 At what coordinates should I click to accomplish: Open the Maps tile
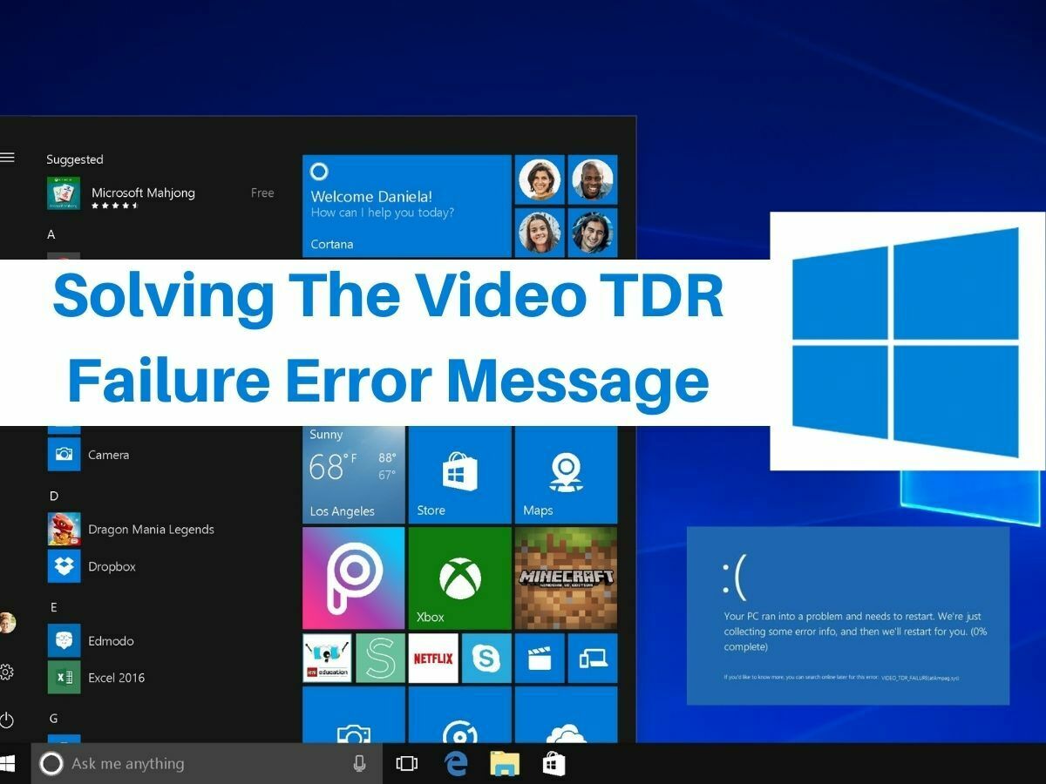coord(566,474)
